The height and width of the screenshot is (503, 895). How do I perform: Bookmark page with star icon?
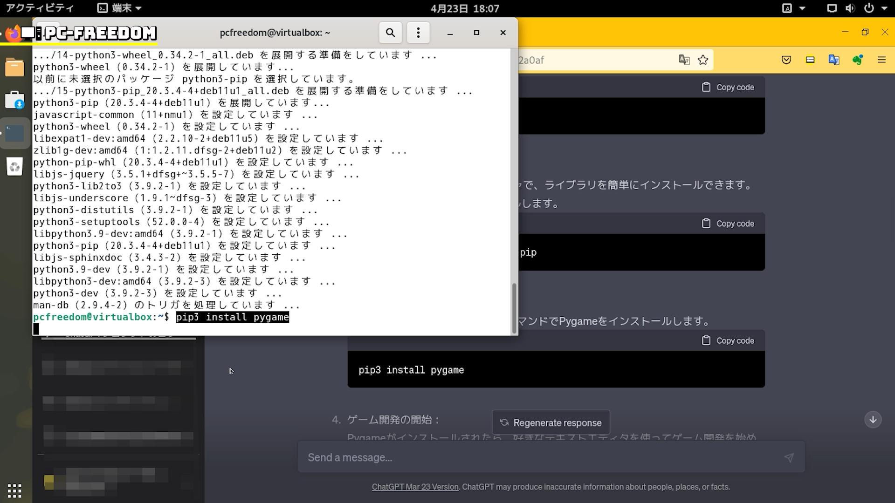tap(703, 60)
